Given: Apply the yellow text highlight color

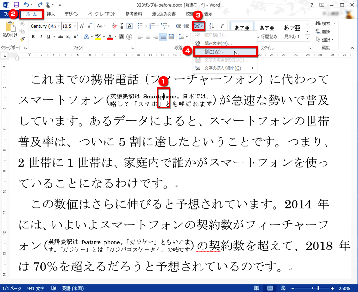Looking at the screenshot, I should click(x=98, y=37).
